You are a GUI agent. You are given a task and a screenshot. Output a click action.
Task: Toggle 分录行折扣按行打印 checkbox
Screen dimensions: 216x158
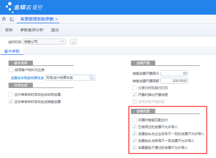point(135,88)
